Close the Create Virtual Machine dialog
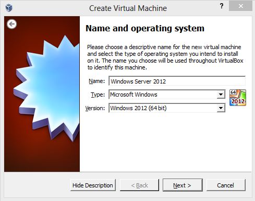This screenshot has height=201, width=255. (240, 6)
